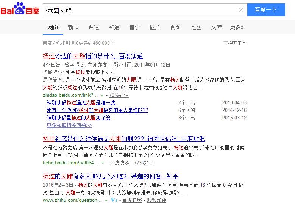This screenshot has width=295, height=203.
Task: Clear the search box with X icon
Action: (241, 10)
